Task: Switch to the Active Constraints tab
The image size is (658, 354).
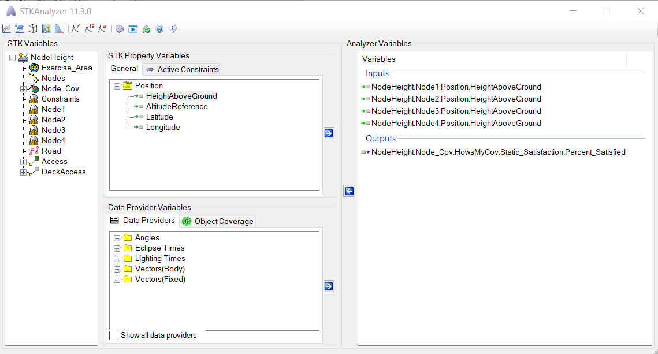Action: [x=182, y=69]
